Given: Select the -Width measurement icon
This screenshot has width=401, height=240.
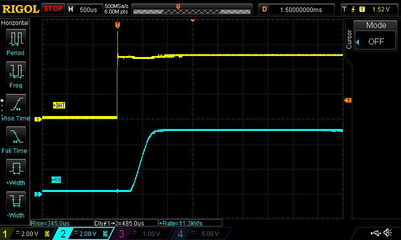Looking at the screenshot, I should 16,201.
